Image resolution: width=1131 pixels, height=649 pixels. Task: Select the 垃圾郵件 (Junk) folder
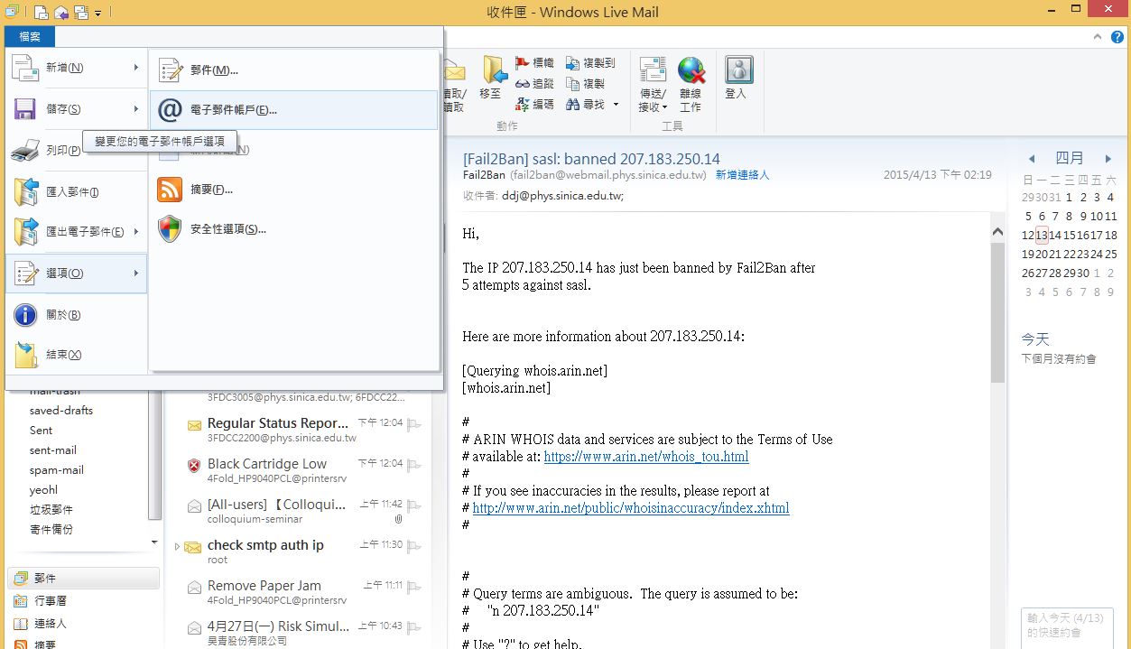[x=51, y=510]
